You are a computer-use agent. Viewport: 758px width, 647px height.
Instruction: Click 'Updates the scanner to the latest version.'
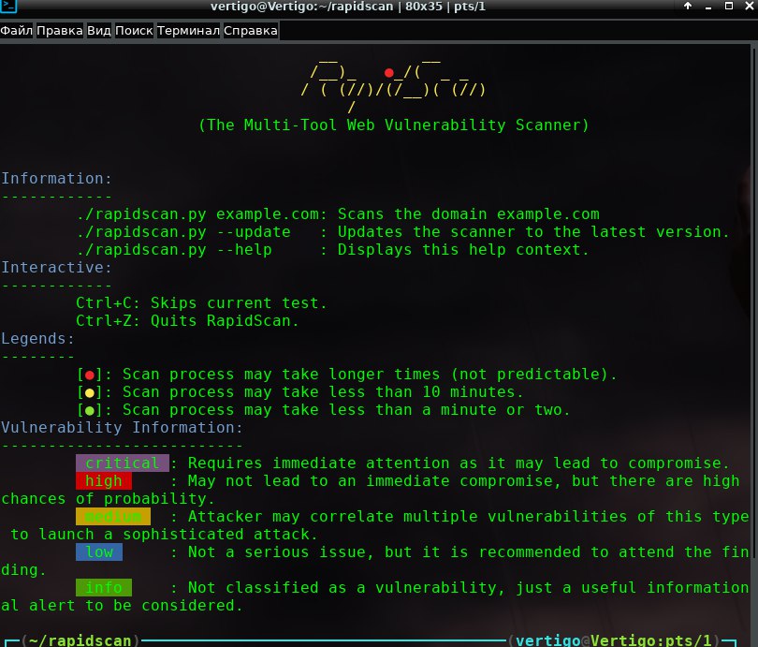pos(533,232)
